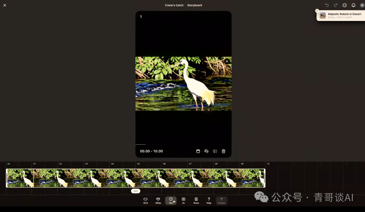The height and width of the screenshot is (212, 365).
Task: Open the Majestic Robots in Desert notification
Action: [341, 16]
